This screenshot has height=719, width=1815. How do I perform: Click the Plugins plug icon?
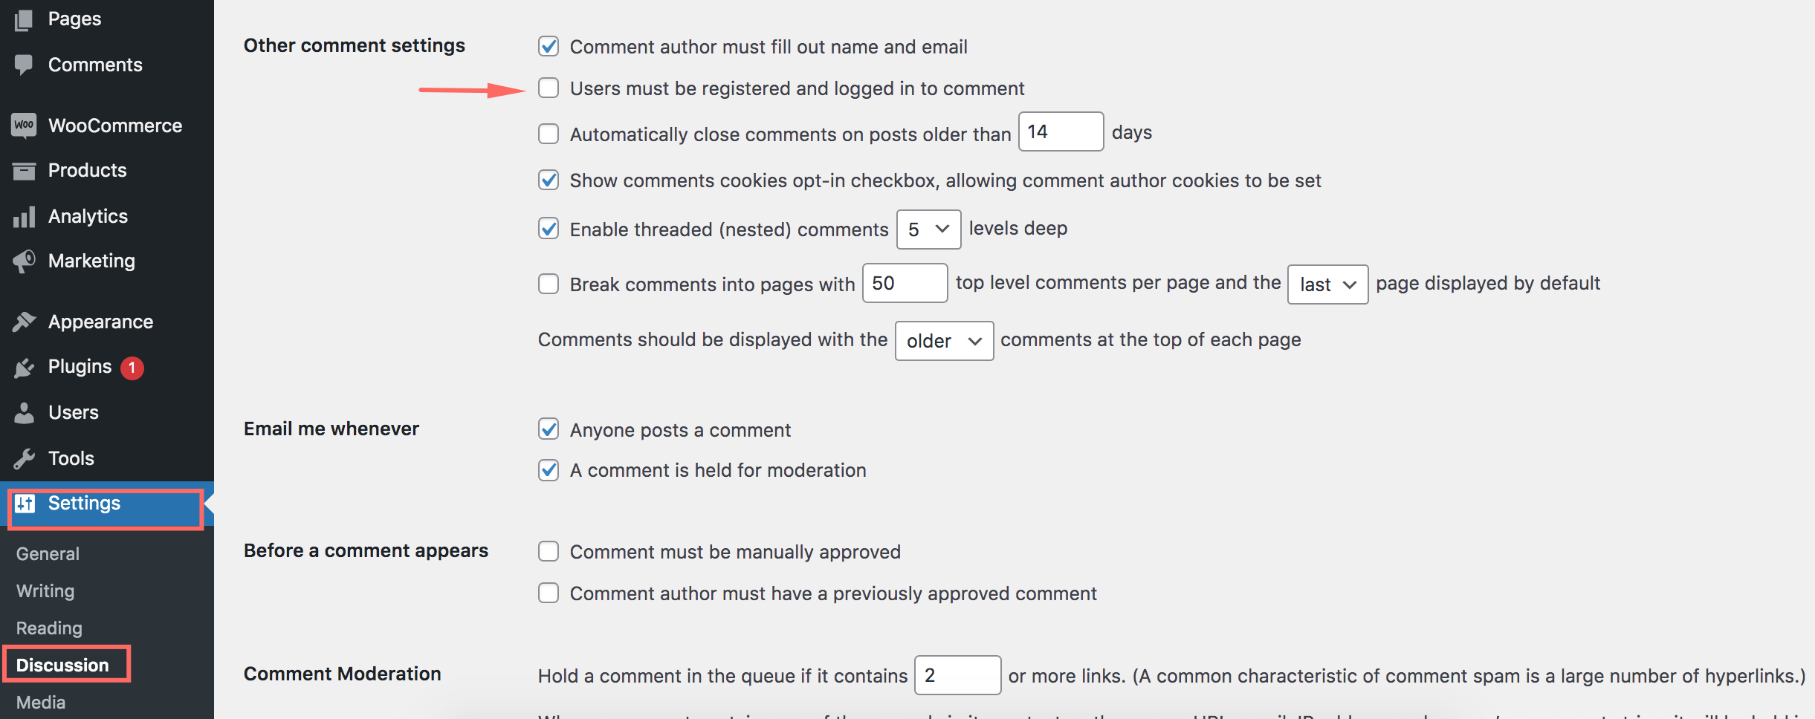(x=24, y=367)
